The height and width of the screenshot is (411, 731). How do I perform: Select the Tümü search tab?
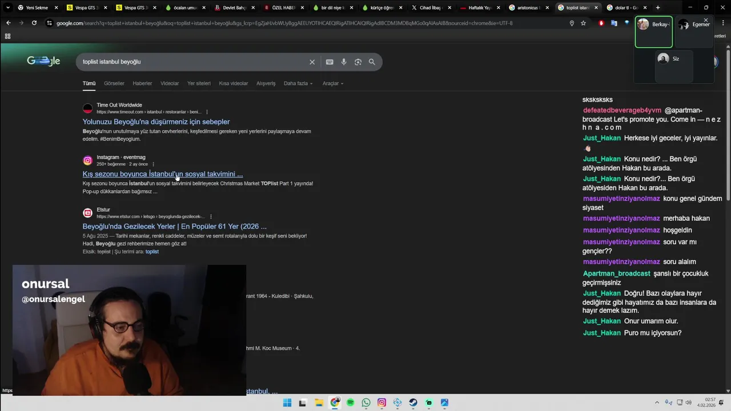click(x=89, y=83)
